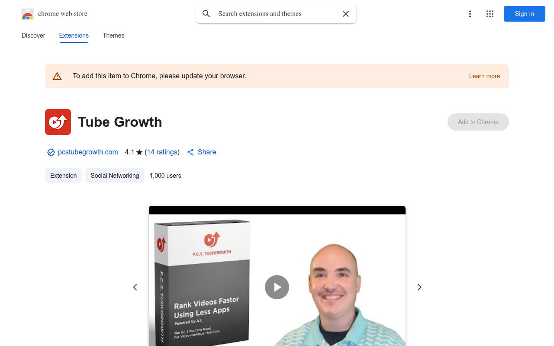The height and width of the screenshot is (346, 554).
Task: Open the Google apps grid
Action: [490, 14]
